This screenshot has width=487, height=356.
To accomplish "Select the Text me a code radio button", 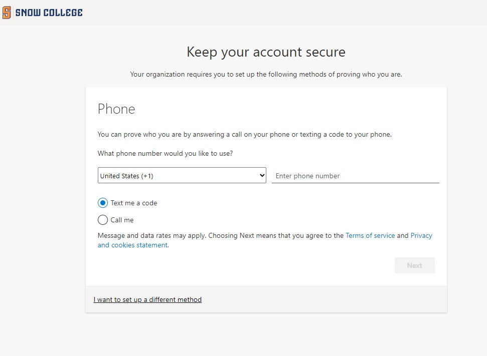I will tap(103, 203).
